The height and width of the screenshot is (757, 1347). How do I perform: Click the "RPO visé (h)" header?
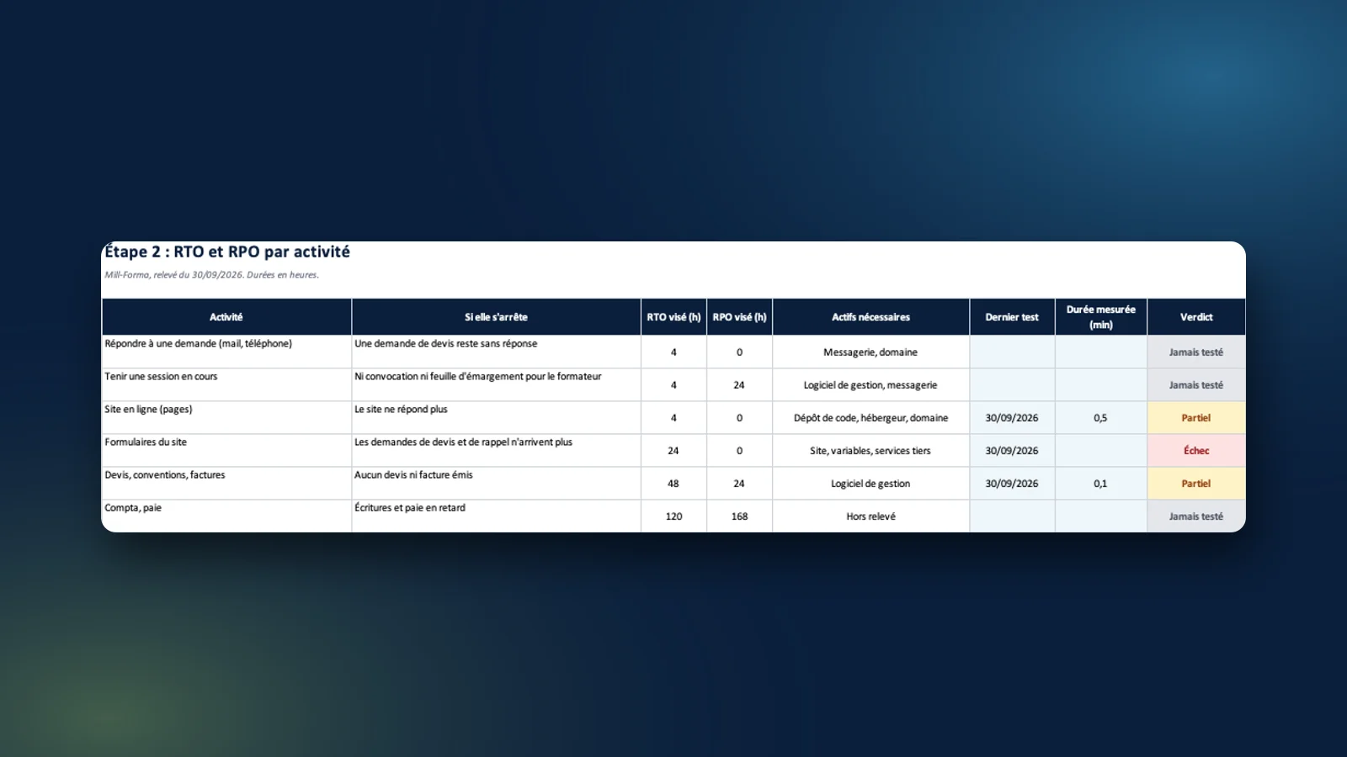click(x=739, y=317)
